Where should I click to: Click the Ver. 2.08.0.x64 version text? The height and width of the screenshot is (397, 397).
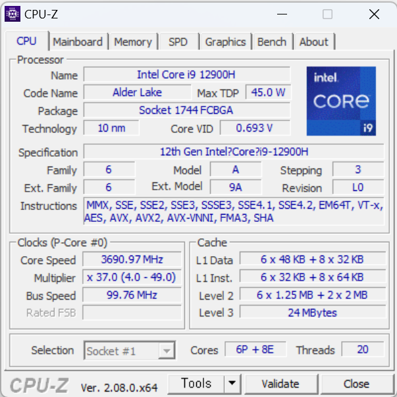(119, 388)
